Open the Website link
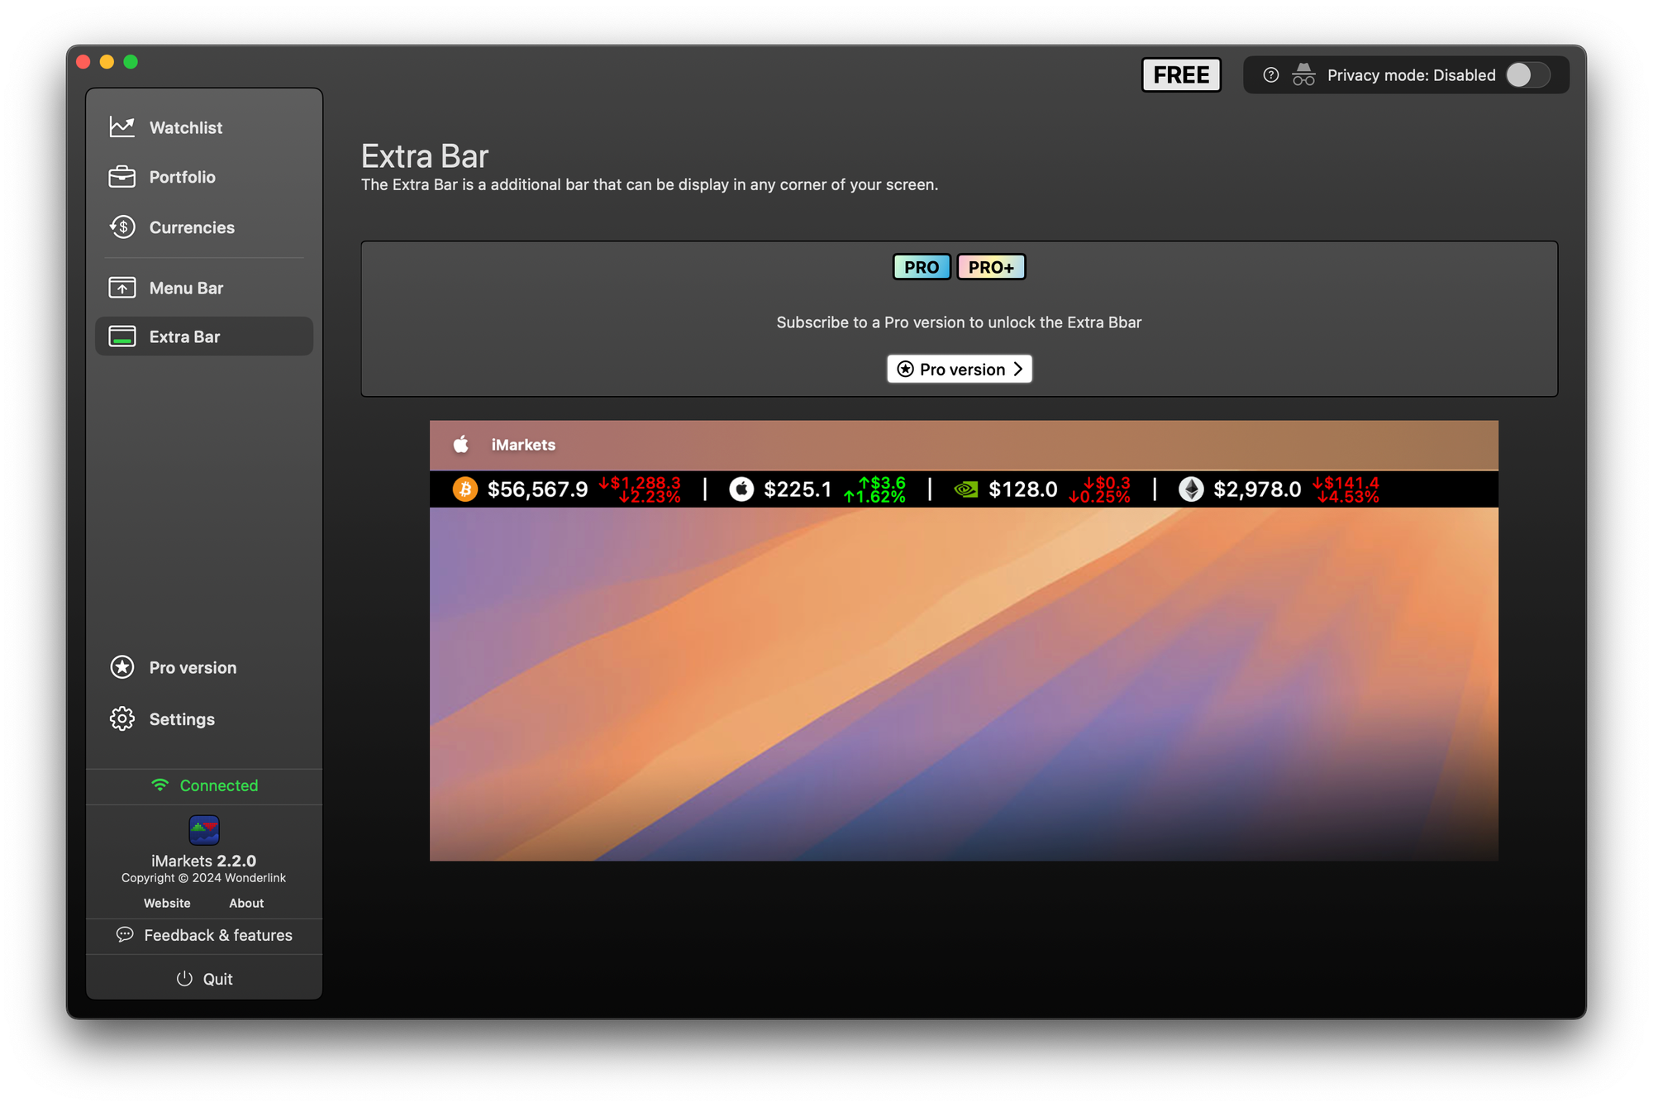 [167, 903]
